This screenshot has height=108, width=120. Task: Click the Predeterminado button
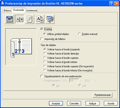pos(102,95)
